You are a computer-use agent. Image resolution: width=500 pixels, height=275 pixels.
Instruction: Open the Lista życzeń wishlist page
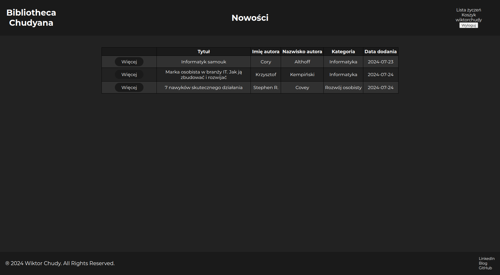(x=468, y=10)
